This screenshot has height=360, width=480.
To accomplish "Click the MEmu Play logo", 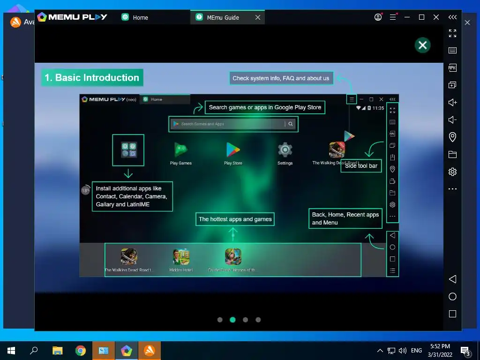I will [x=72, y=17].
